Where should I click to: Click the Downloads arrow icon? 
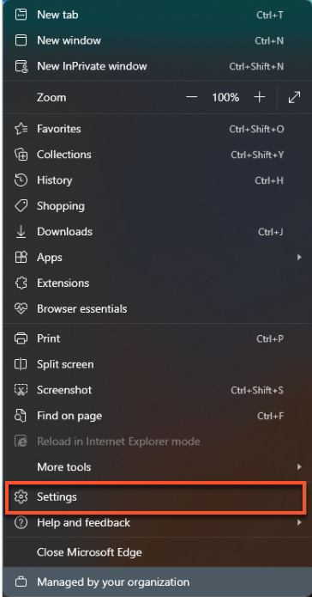click(21, 231)
